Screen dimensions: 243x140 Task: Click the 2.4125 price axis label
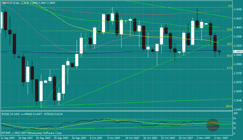pos(238,19)
